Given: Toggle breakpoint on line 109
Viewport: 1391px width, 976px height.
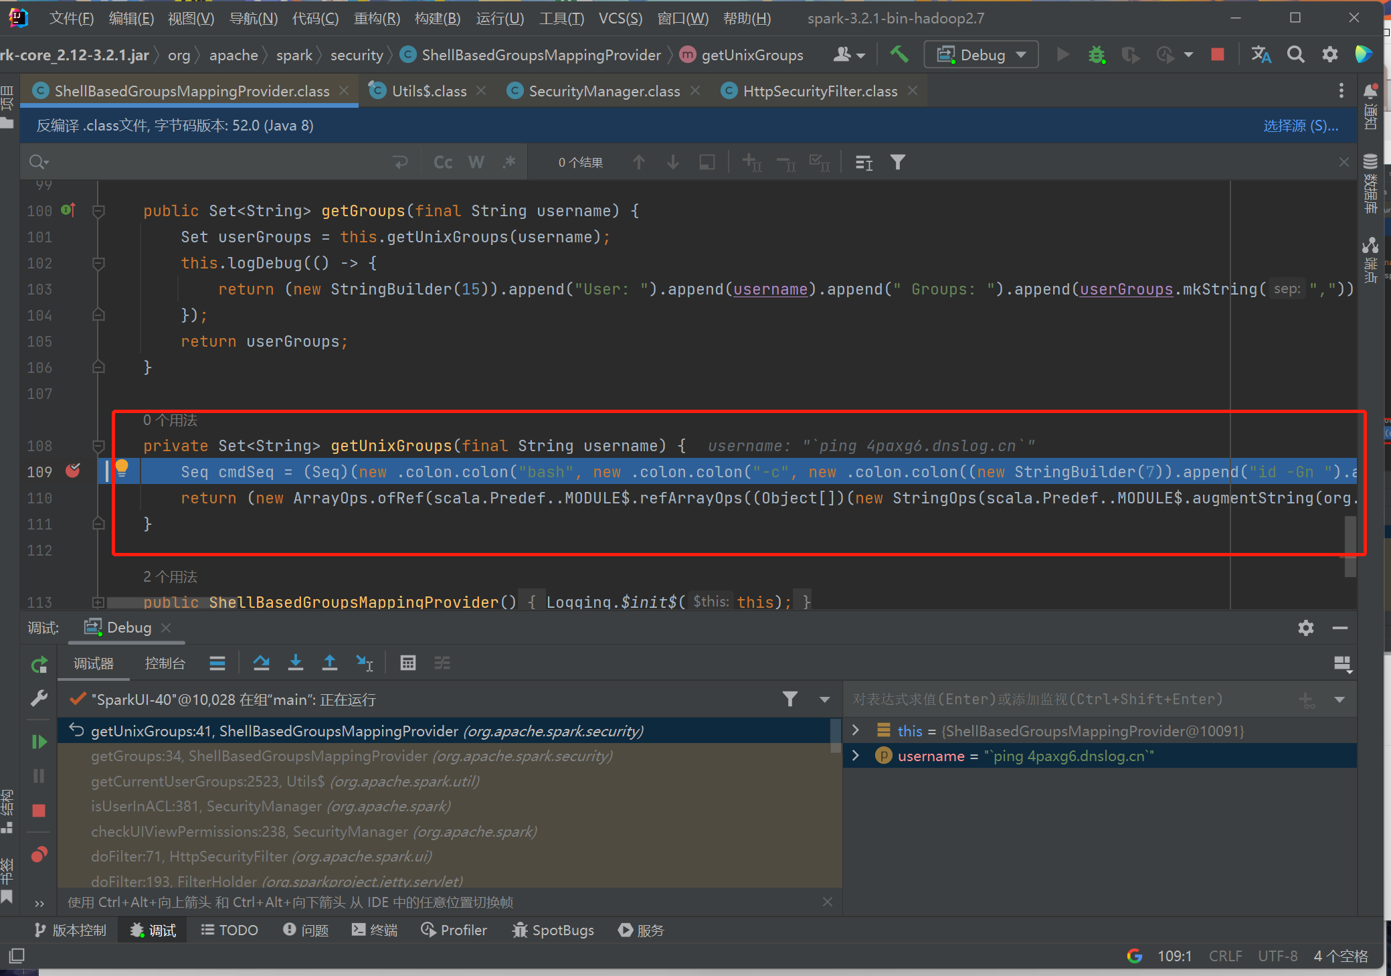Looking at the screenshot, I should (73, 471).
